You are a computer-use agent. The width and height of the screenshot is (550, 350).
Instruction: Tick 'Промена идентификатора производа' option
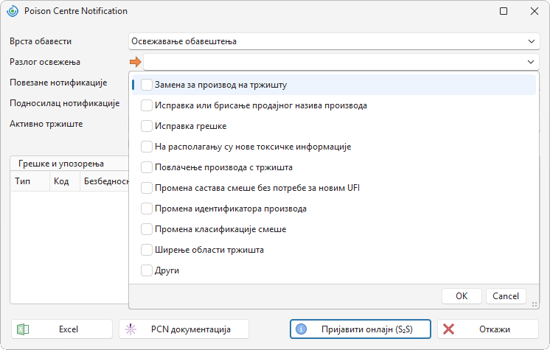[147, 209]
